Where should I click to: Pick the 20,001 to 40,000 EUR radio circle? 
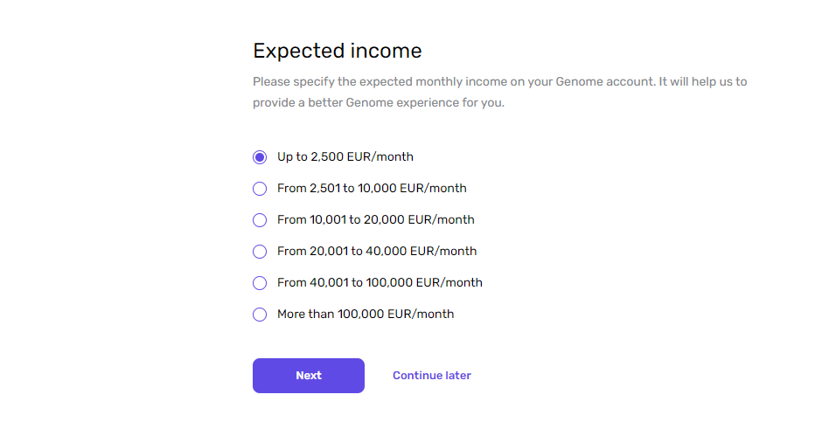tap(260, 252)
